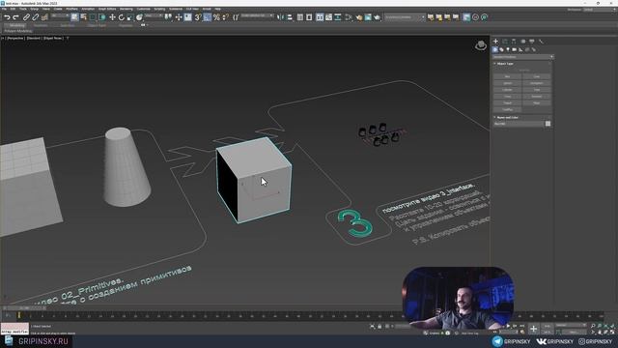
Task: Open the Curve Editor
Action: (x=328, y=17)
